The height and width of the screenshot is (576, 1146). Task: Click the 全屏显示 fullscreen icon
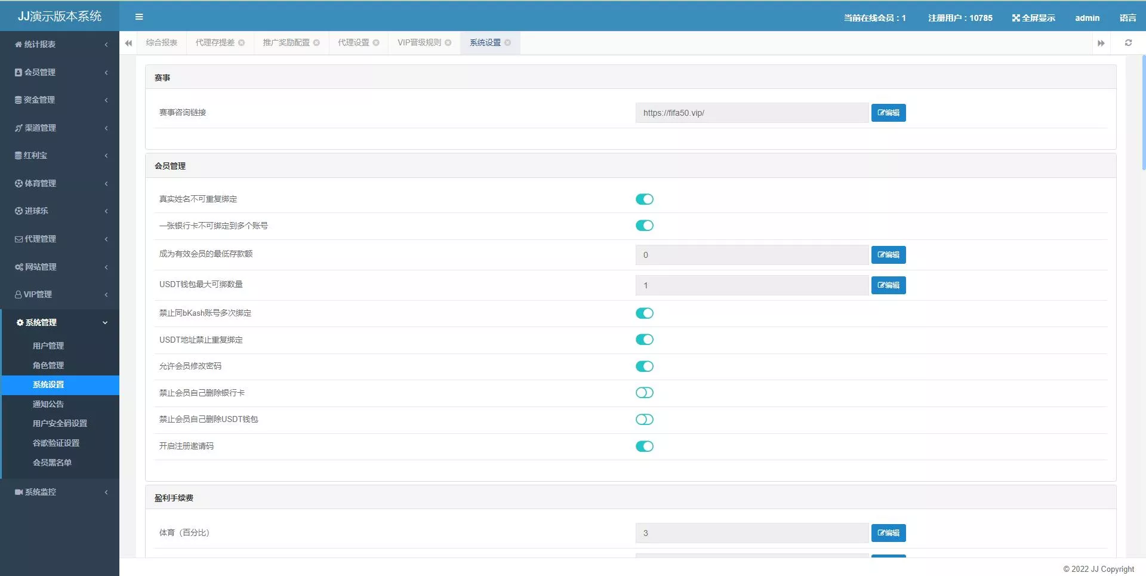coord(1015,18)
